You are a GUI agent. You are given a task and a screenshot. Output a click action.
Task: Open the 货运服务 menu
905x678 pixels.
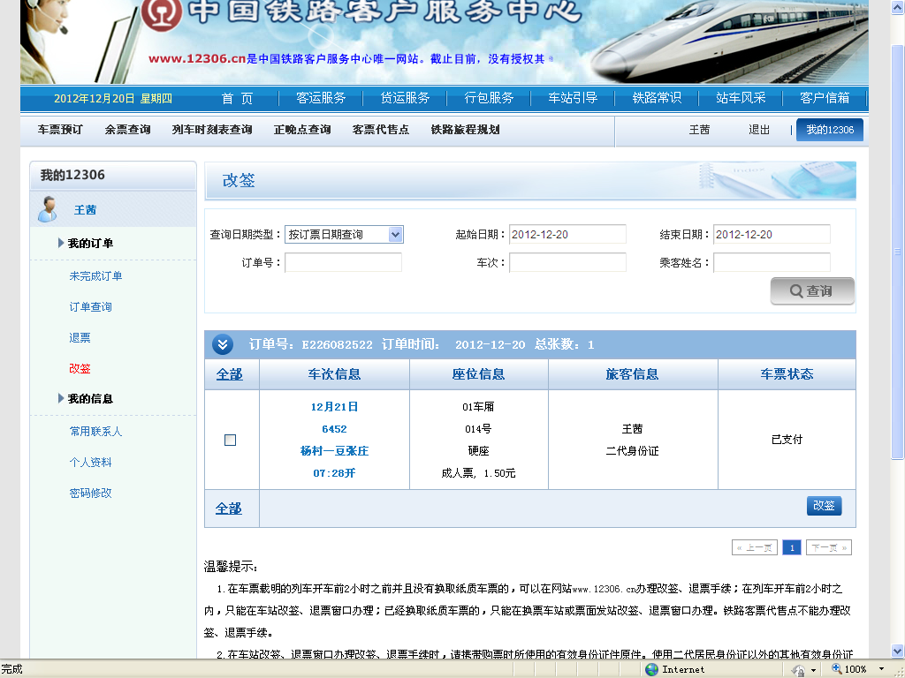(x=405, y=98)
